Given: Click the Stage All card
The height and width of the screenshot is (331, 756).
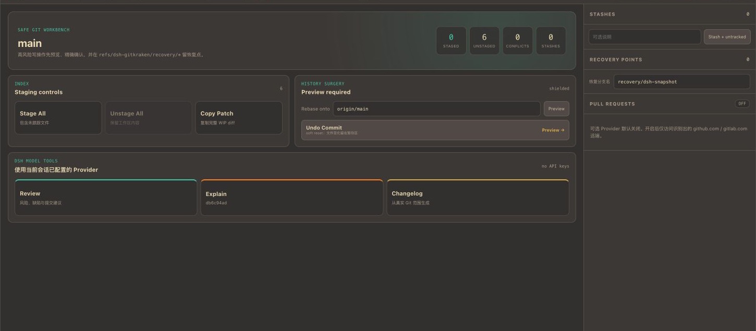Looking at the screenshot, I should (58, 118).
